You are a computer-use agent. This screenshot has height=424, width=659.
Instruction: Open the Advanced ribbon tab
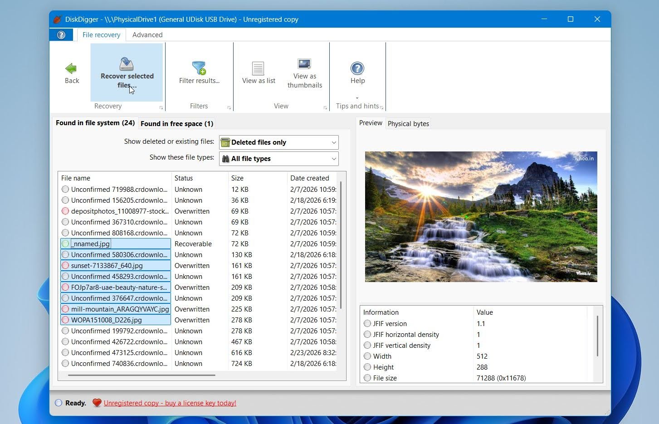[x=147, y=35]
